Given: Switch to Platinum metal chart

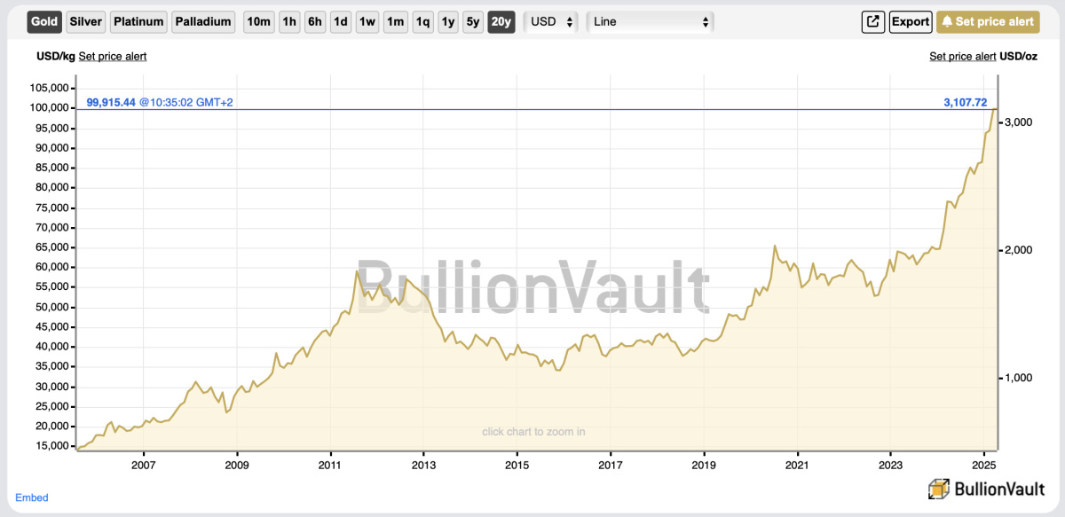Looking at the screenshot, I should point(139,21).
